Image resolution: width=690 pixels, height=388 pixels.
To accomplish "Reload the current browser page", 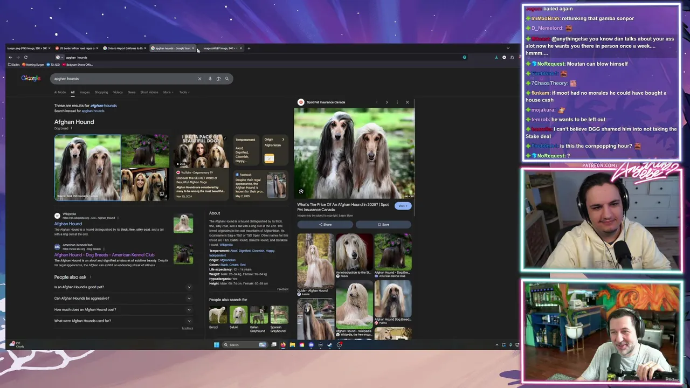I will [25, 57].
